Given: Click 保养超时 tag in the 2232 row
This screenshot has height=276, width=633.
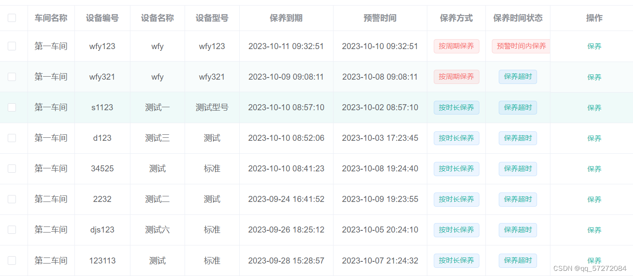Looking at the screenshot, I should coord(518,199).
